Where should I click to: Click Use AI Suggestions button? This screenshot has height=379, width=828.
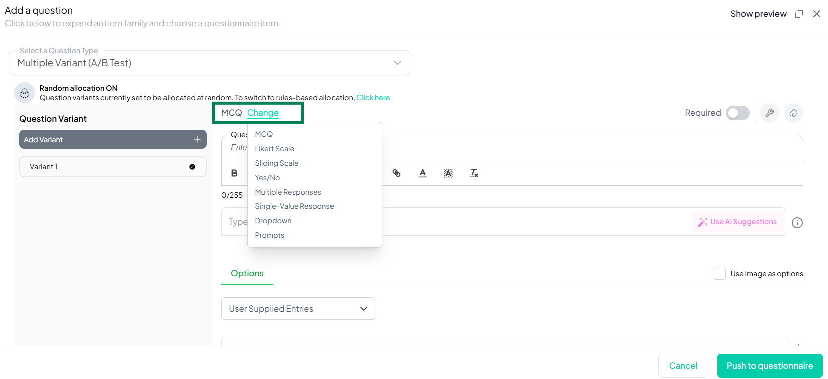point(737,222)
